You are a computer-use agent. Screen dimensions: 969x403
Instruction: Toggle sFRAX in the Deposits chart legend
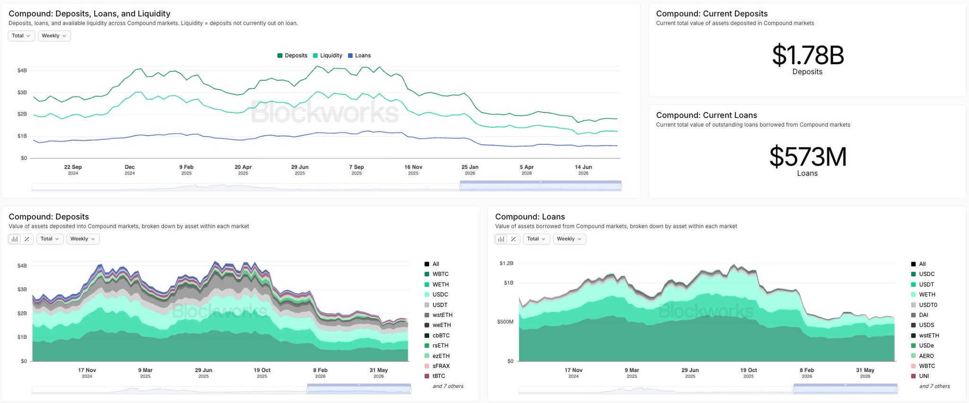437,366
